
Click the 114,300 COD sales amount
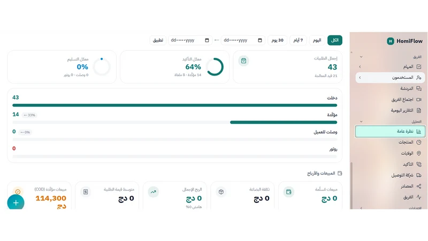pos(51,198)
